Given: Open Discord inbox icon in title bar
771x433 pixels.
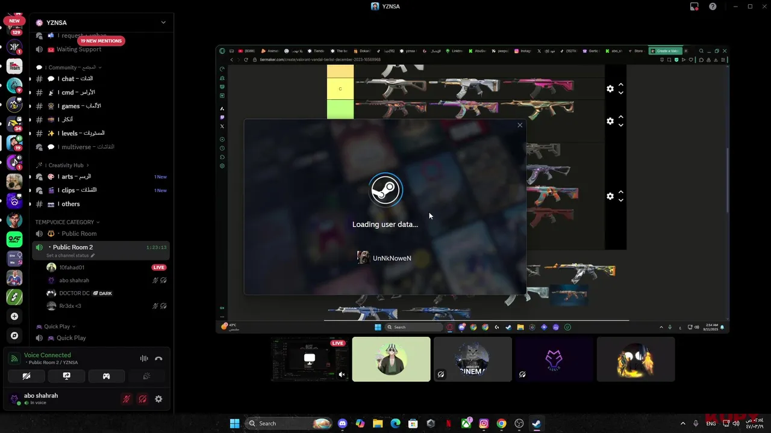Looking at the screenshot, I should pyautogui.click(x=695, y=7).
